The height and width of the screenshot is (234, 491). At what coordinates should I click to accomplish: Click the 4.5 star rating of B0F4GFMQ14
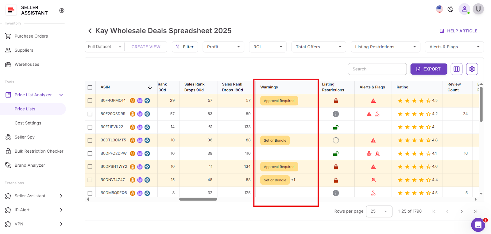[418, 101]
